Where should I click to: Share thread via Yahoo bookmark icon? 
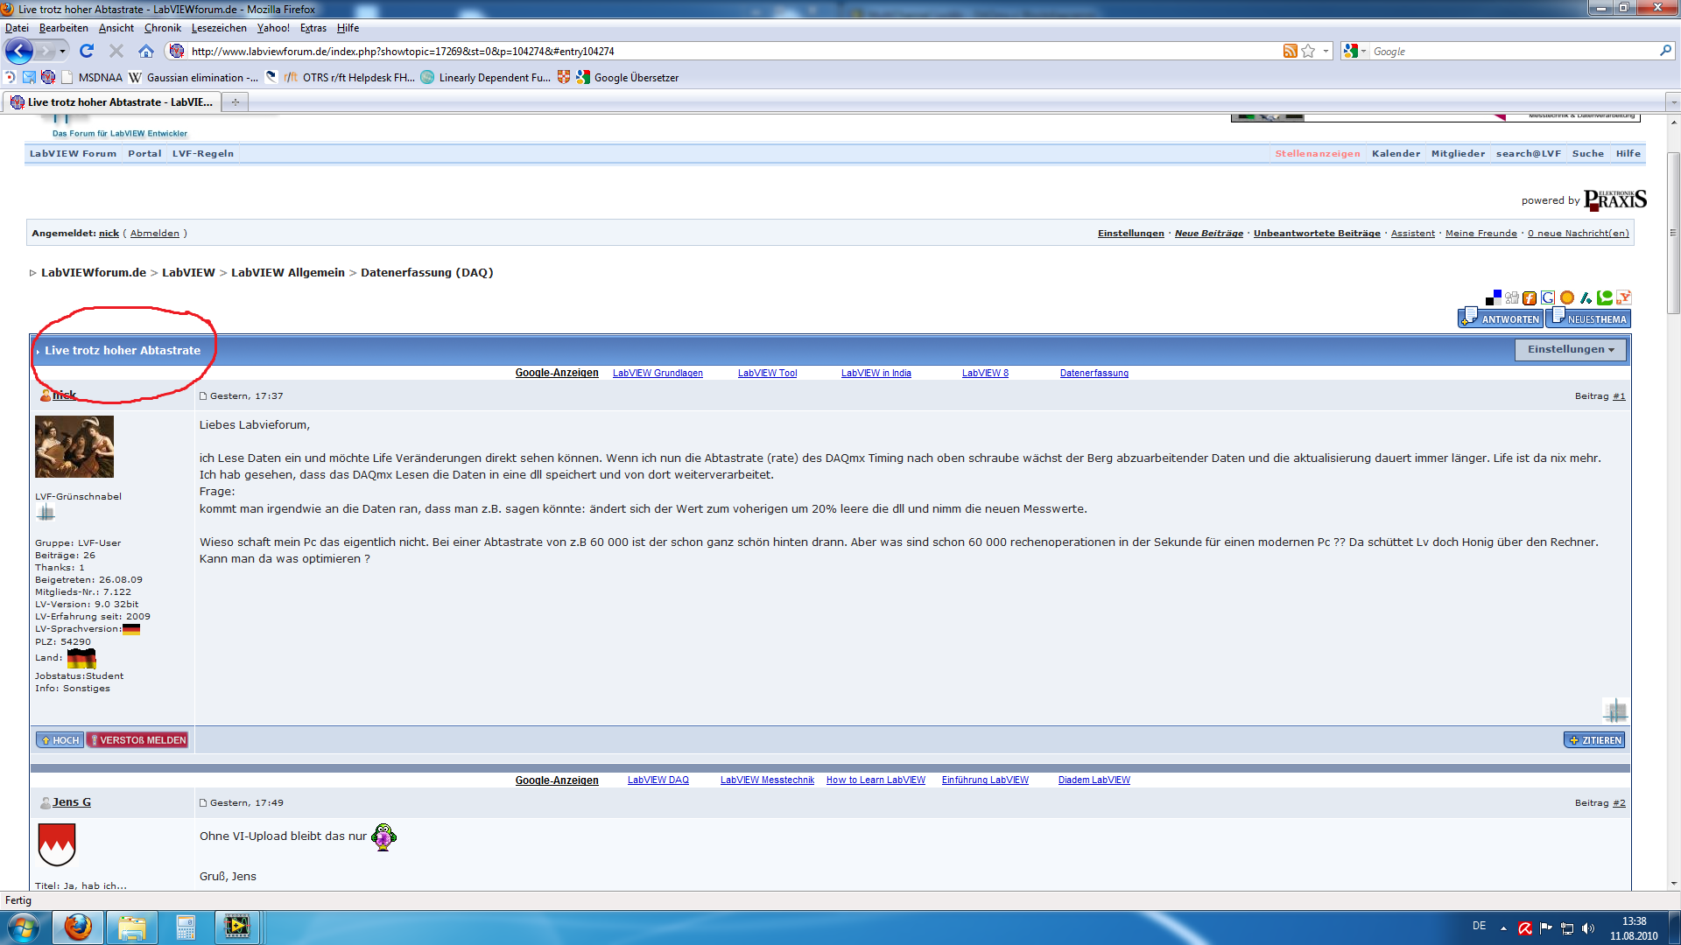tap(1624, 297)
